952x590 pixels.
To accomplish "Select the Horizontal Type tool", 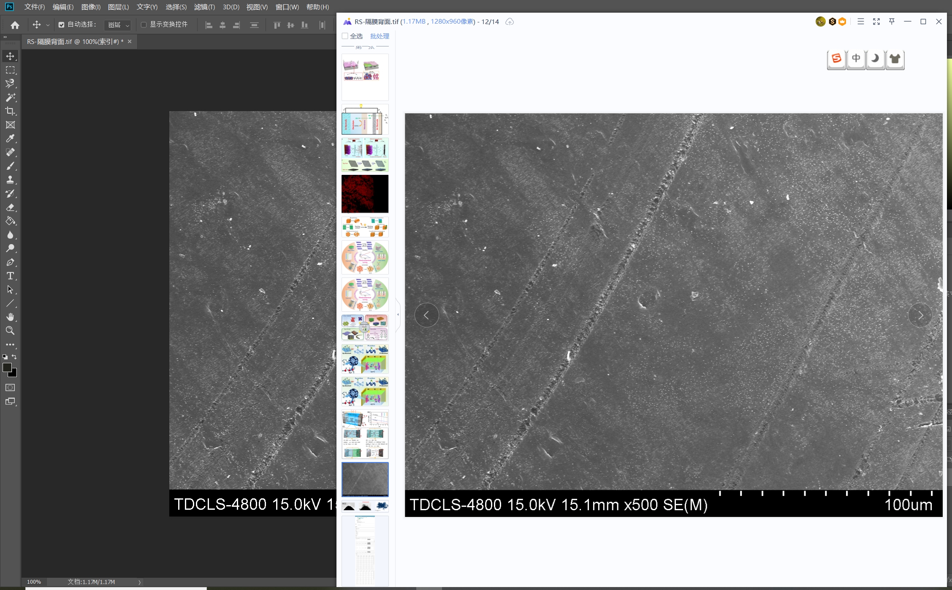I will (10, 276).
